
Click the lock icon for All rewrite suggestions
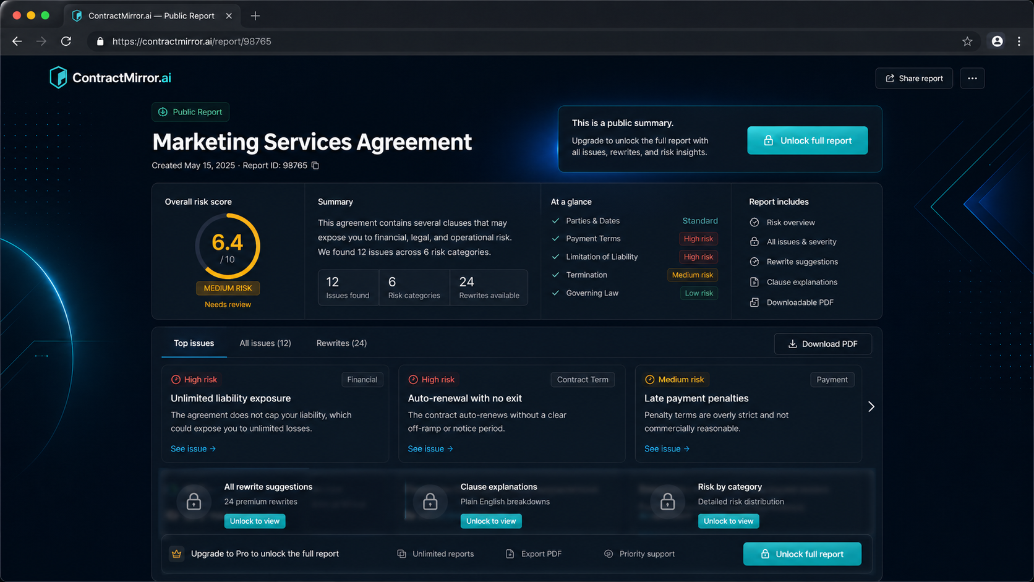point(194,501)
